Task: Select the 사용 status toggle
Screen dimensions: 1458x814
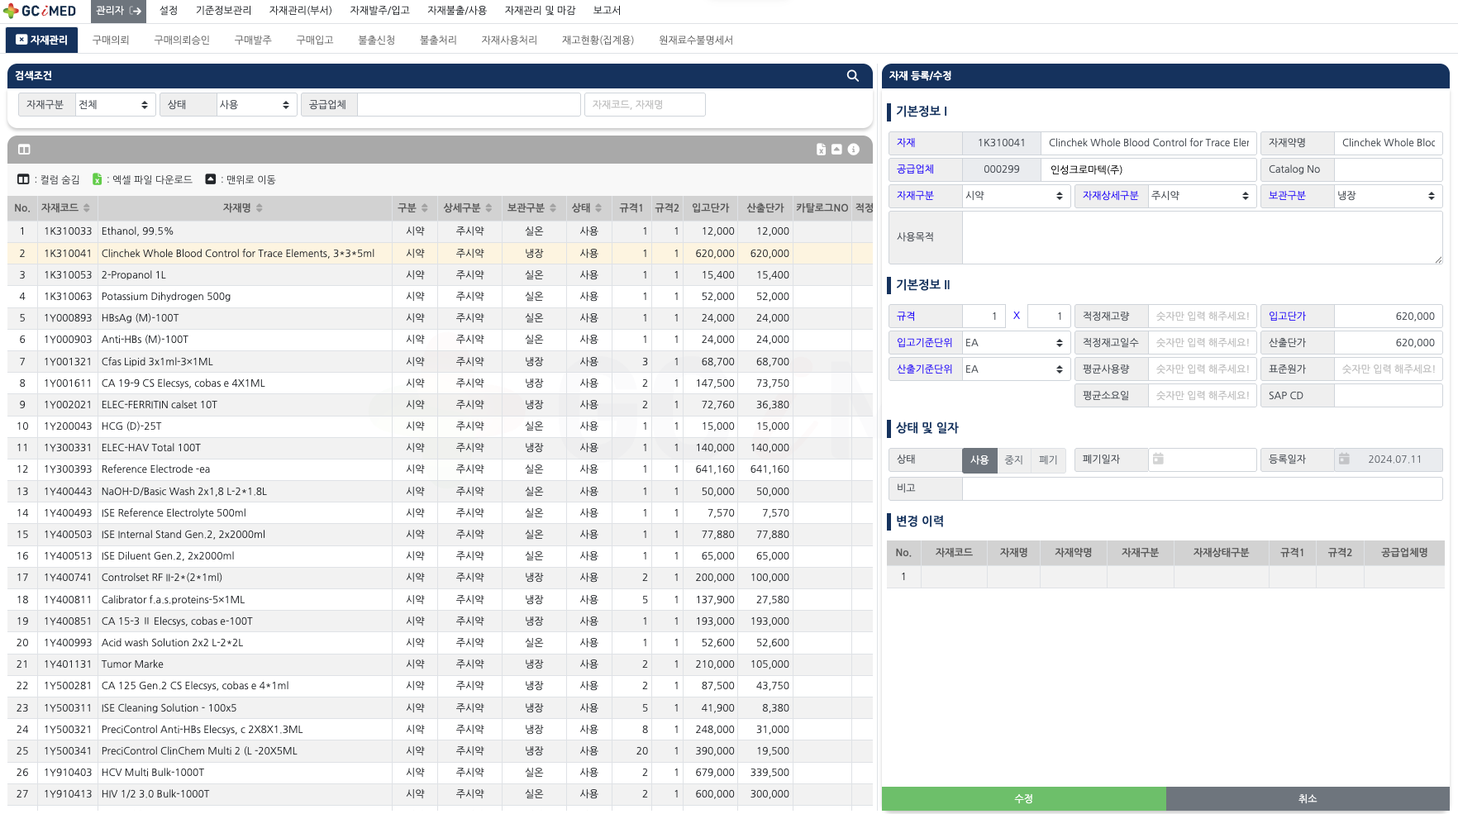Action: [979, 460]
